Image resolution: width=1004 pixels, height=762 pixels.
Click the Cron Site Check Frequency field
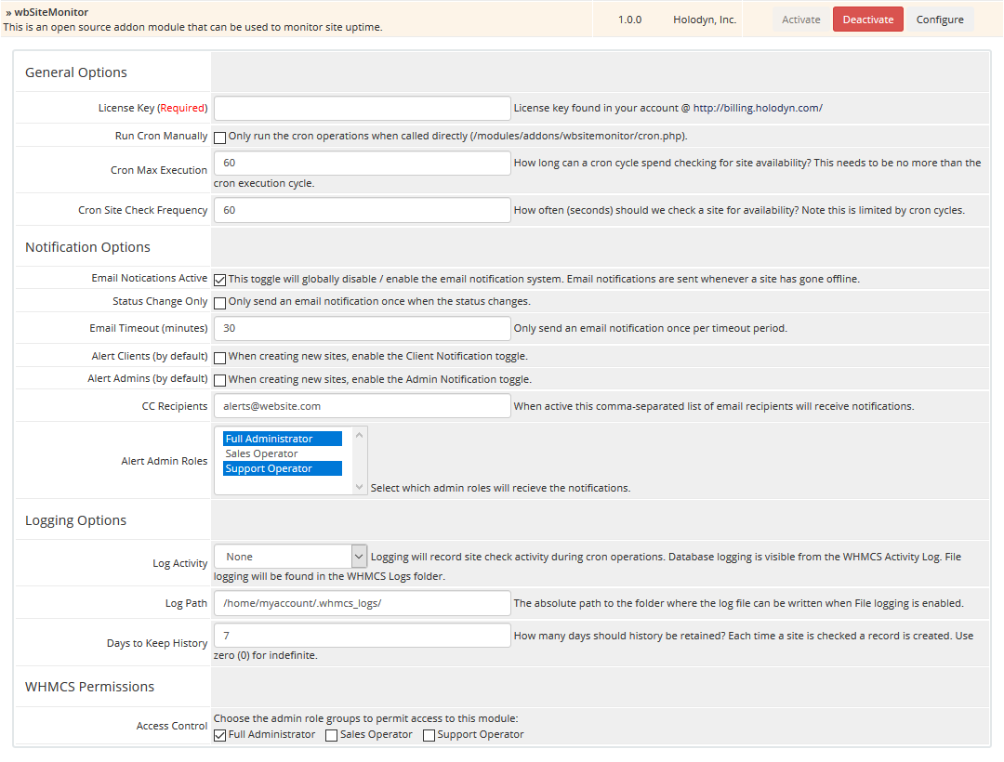click(363, 210)
